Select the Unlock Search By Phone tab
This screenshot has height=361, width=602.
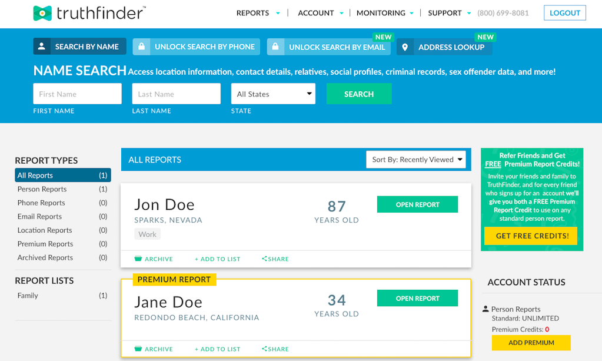[x=196, y=47]
